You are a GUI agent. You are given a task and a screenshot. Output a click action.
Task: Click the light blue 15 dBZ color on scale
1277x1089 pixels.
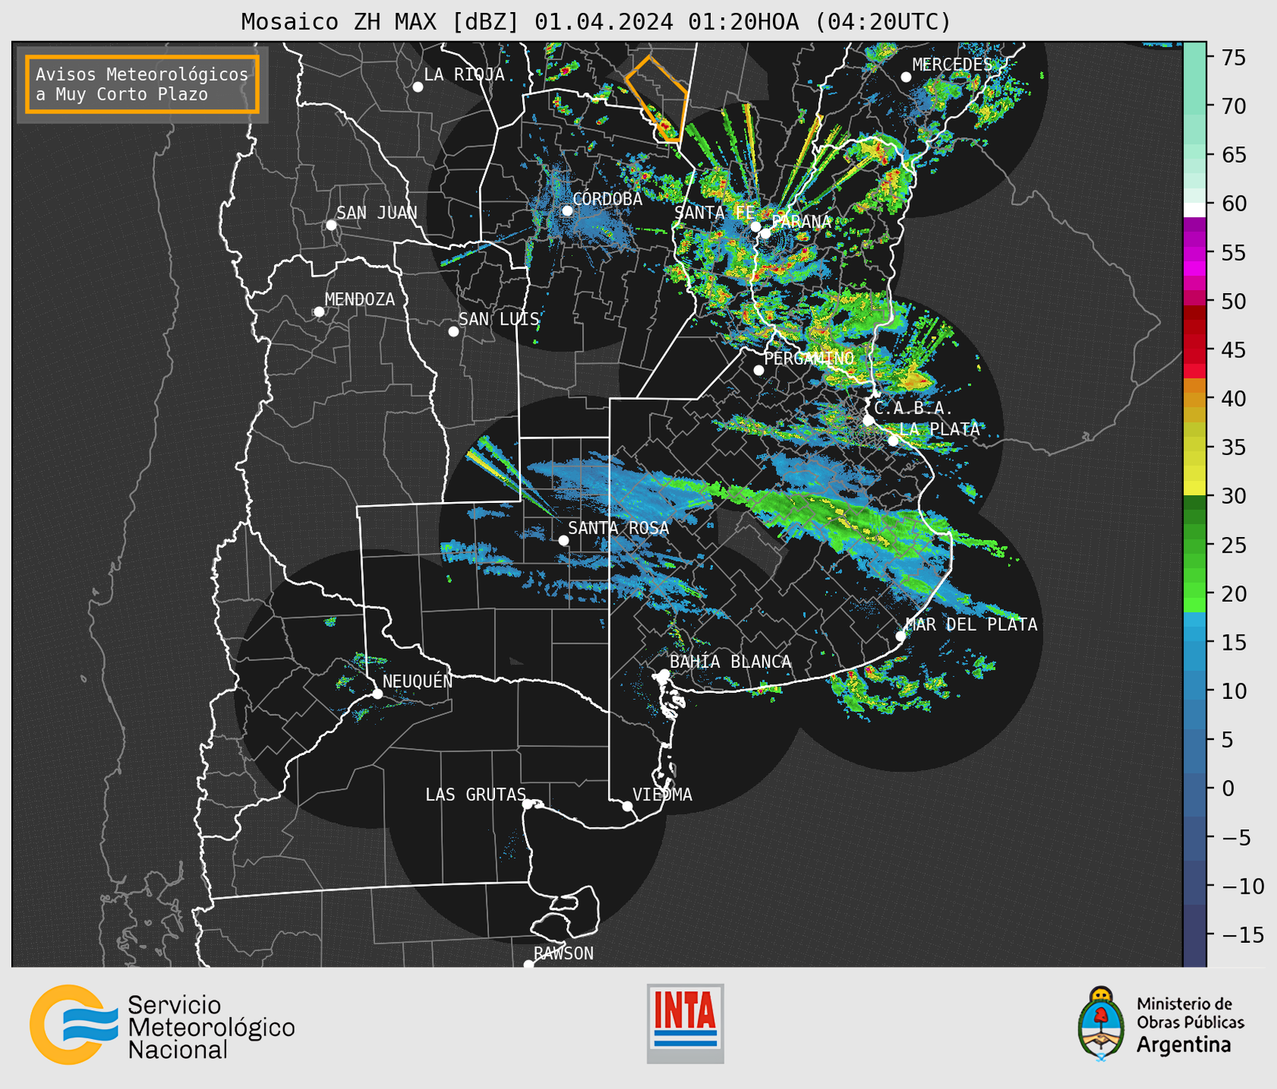pos(1194,643)
